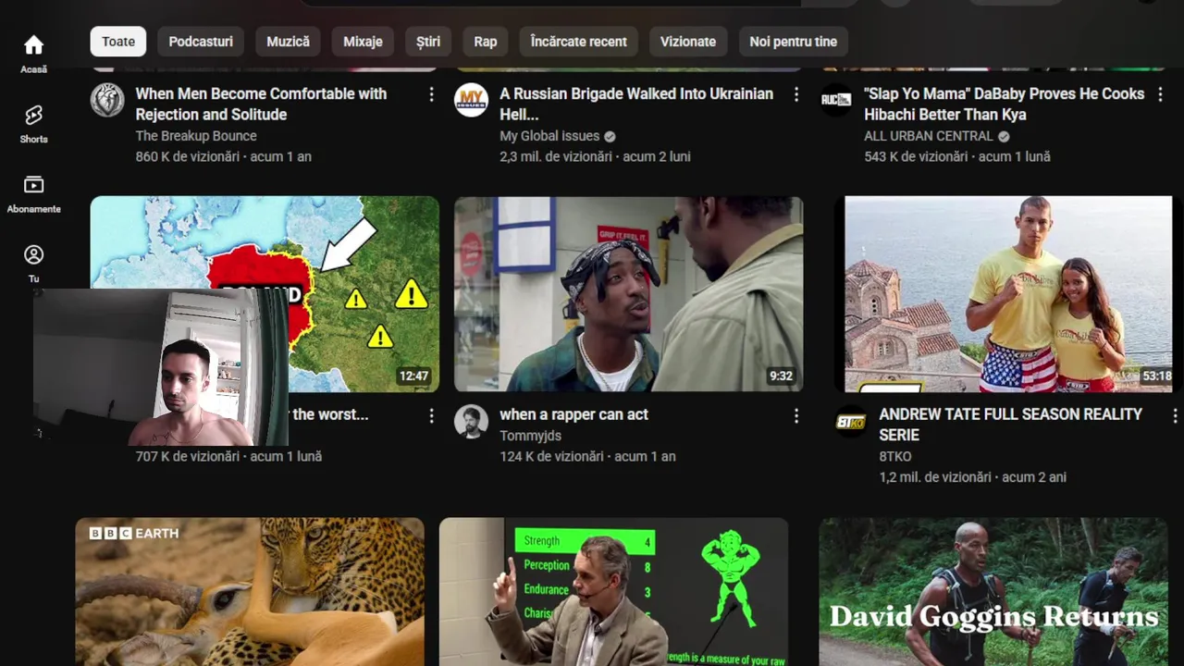Open Tommyjds channel avatar
The height and width of the screenshot is (666, 1184).
point(472,421)
